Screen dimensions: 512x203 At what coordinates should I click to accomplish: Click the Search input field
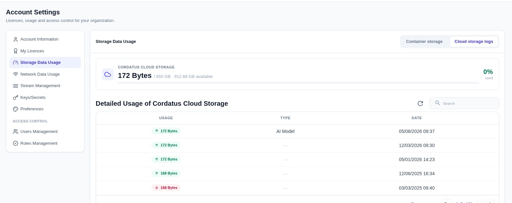464,103
